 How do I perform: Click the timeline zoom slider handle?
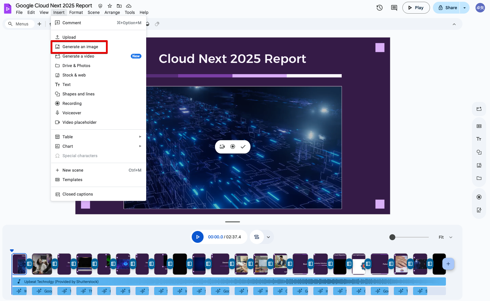[x=392, y=237]
